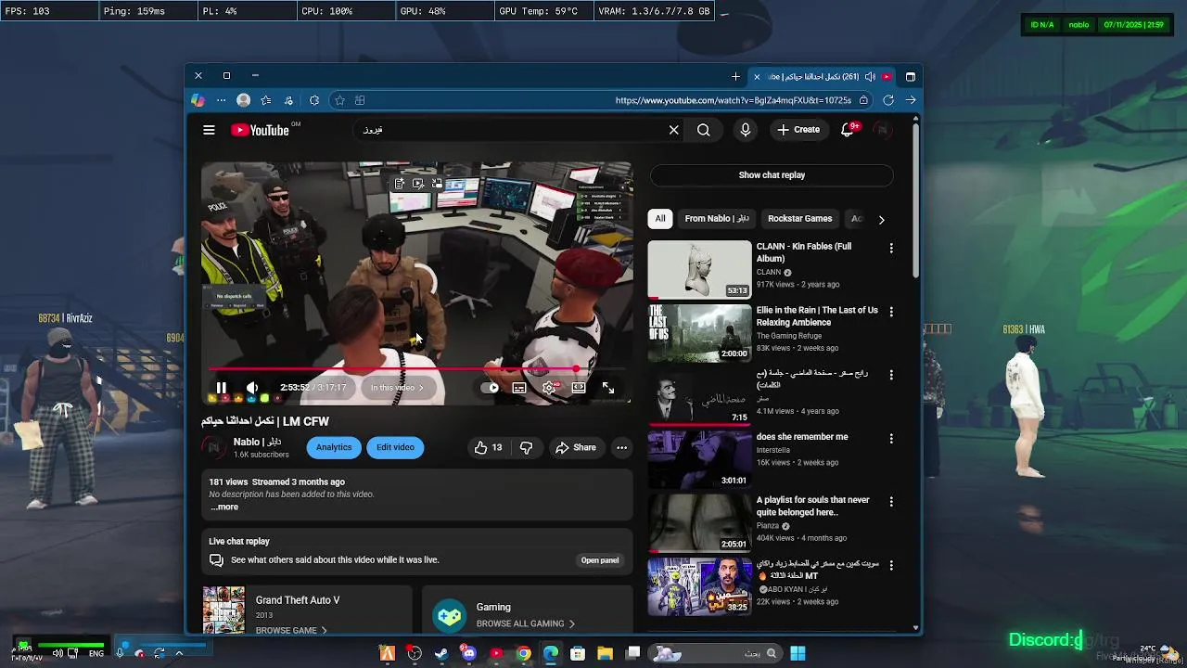Seek on the red video progress bar
The image size is (1187, 668).
pos(416,369)
